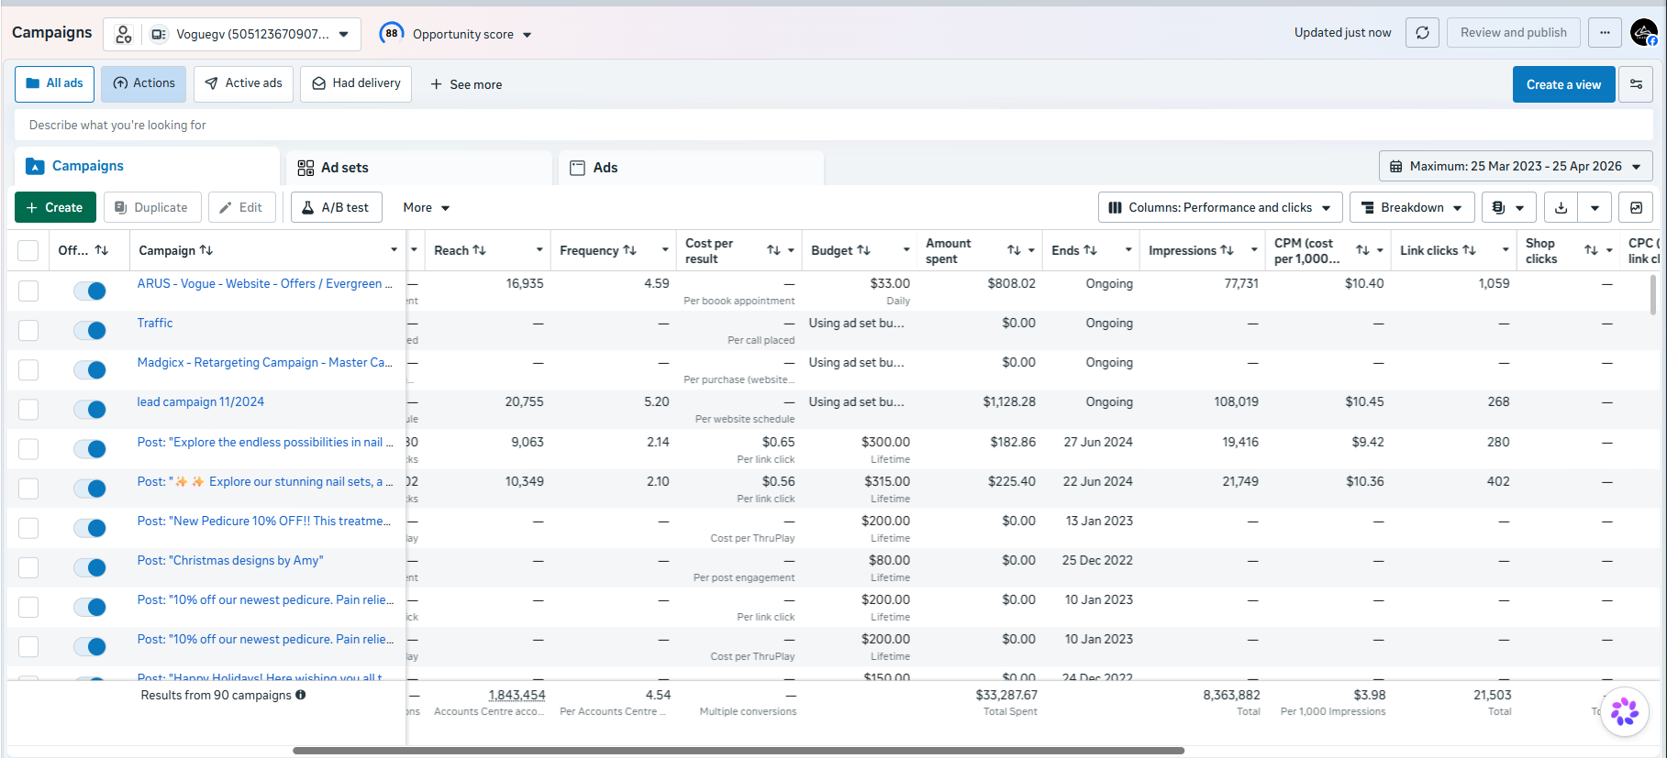Open the three-dots more options icon
The height and width of the screenshot is (758, 1667).
1605,33
